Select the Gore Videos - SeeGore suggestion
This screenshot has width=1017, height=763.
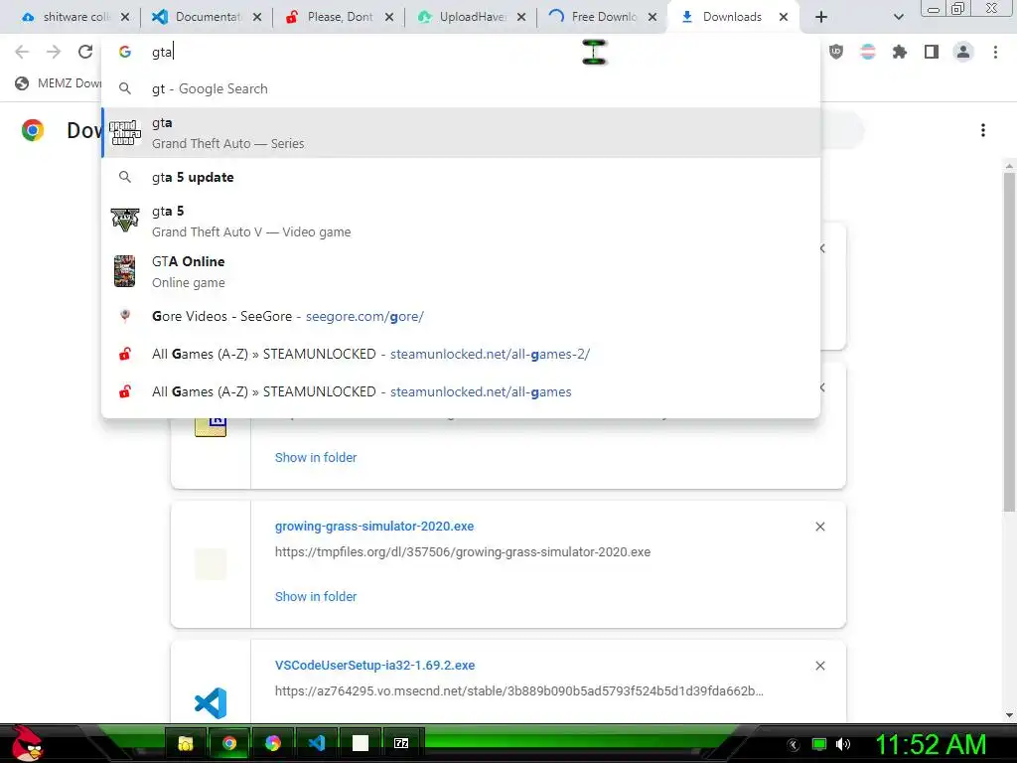[461, 316]
